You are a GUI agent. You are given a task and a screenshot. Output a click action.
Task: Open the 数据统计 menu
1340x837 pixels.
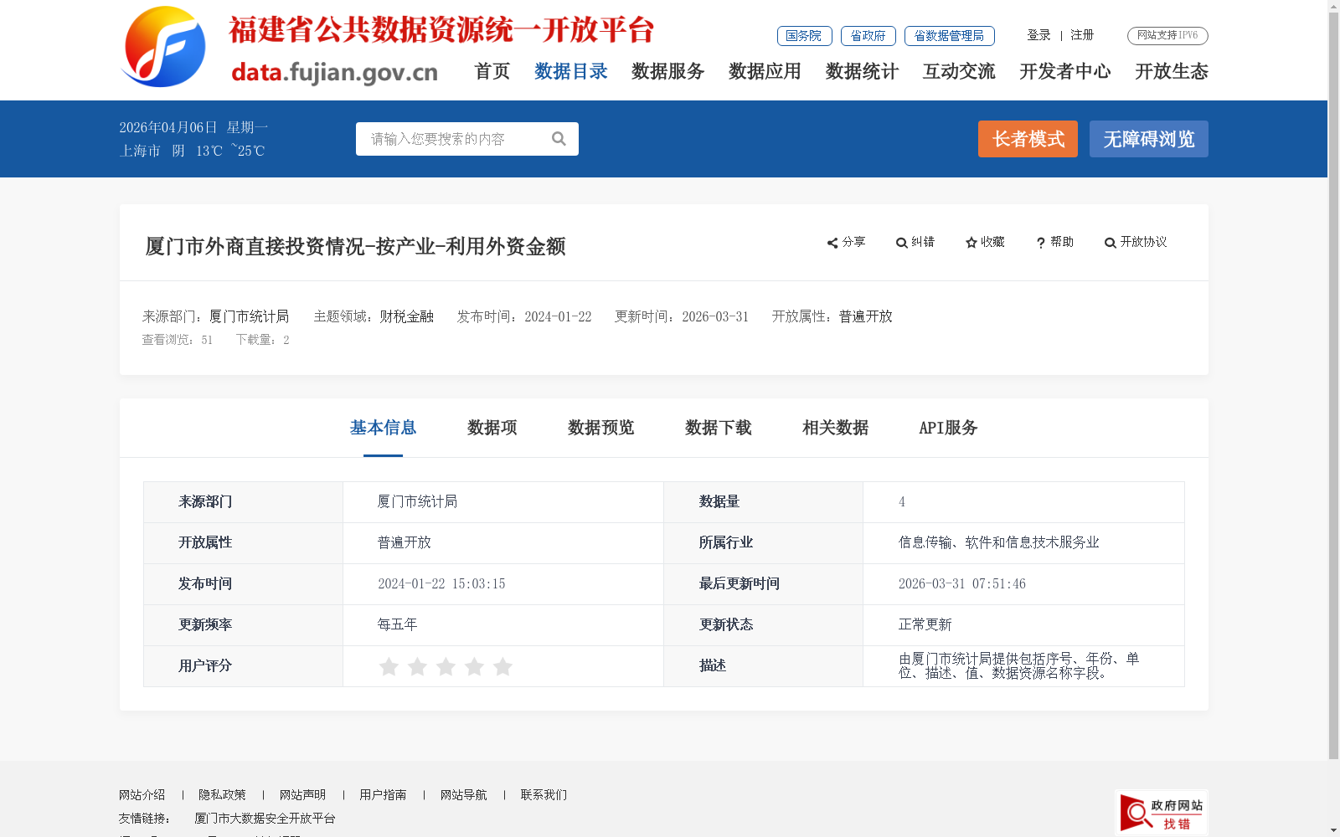pyautogui.click(x=863, y=72)
